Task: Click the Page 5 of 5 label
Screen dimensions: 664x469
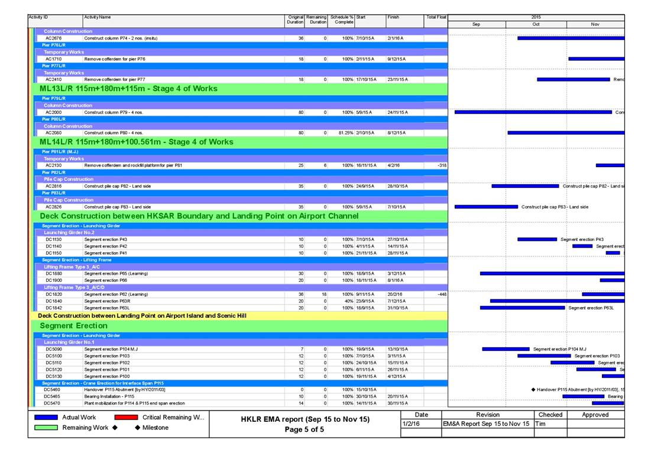Action: click(x=304, y=429)
